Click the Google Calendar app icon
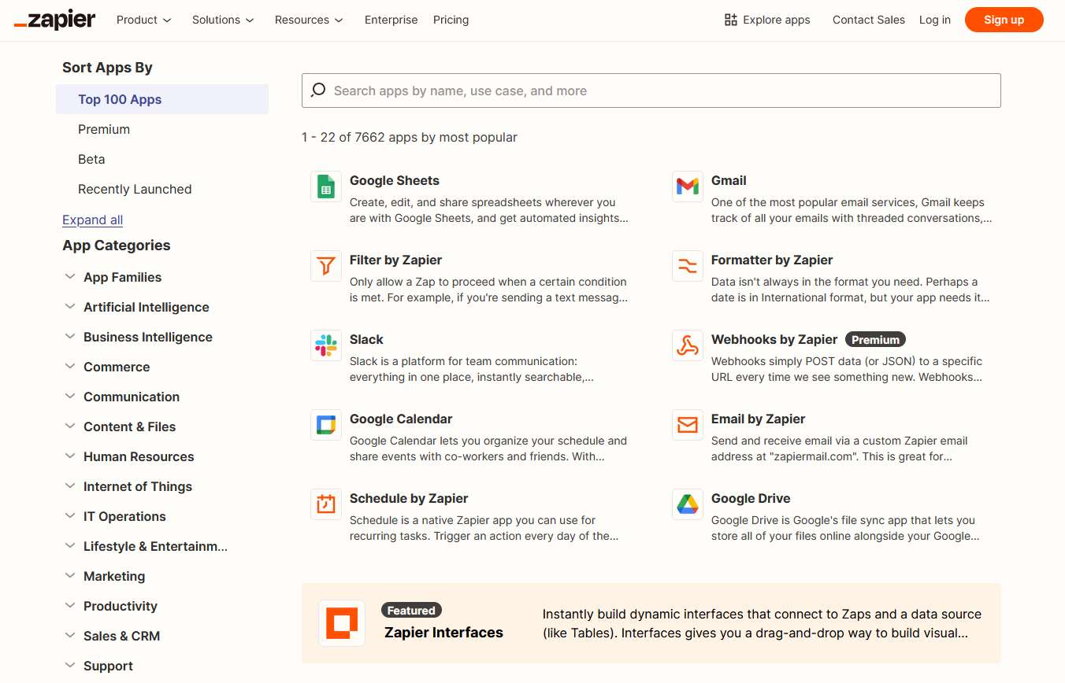This screenshot has width=1065, height=683. (325, 425)
